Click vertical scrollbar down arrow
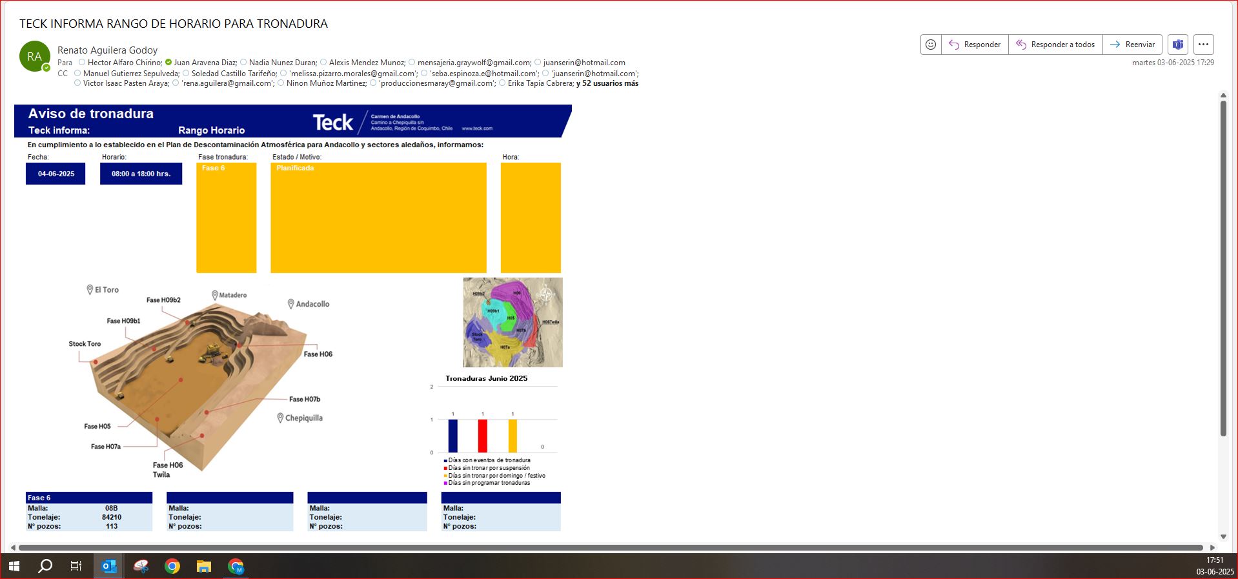1238x579 pixels. (1223, 536)
